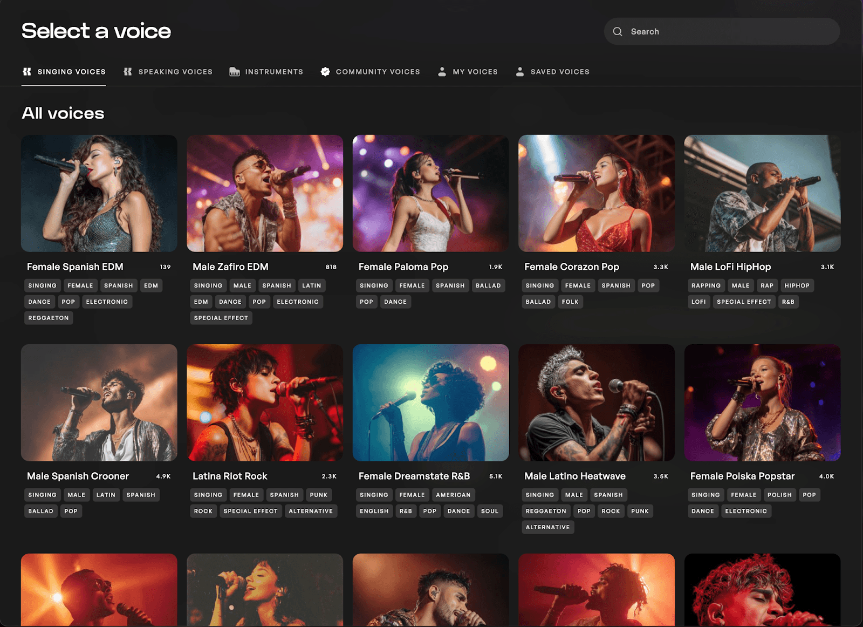
Task: Click the Saved Voices user icon
Action: 520,71
